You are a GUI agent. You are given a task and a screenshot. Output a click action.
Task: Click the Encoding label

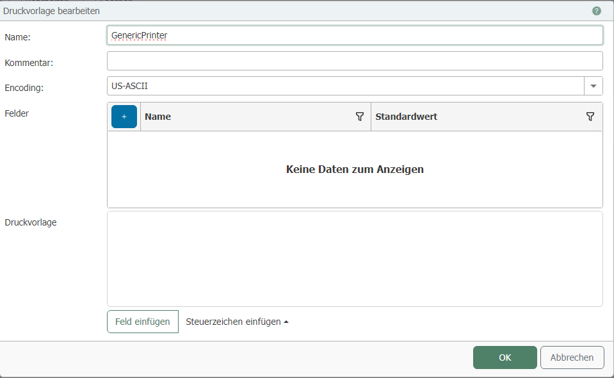pos(24,88)
